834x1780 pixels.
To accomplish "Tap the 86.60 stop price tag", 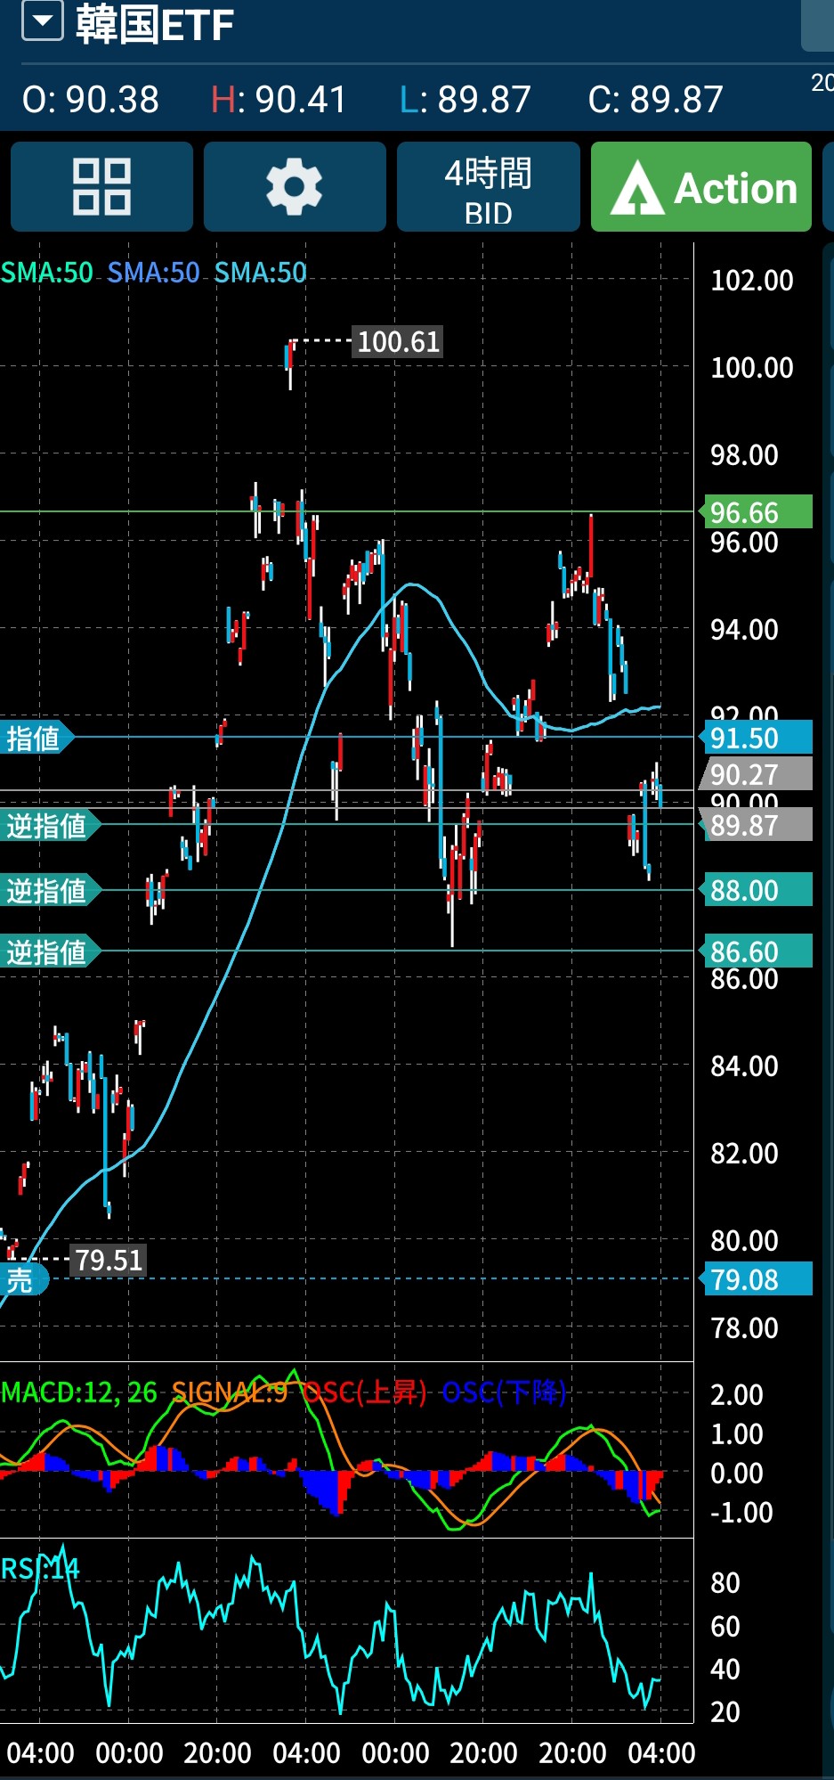I will click(x=757, y=951).
